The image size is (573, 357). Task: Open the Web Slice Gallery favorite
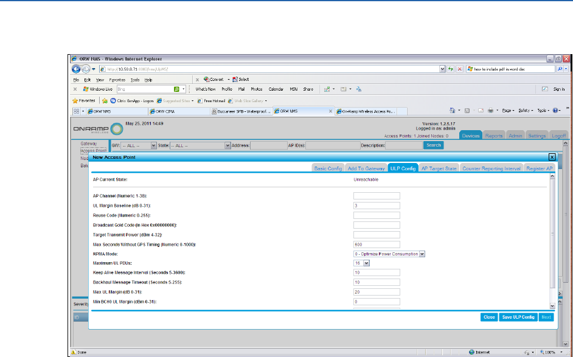248,101
